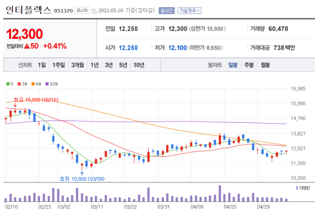Click the stock code 051370

(63, 11)
